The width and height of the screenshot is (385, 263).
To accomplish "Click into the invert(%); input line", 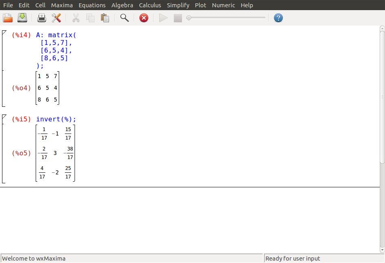I will click(x=56, y=119).
